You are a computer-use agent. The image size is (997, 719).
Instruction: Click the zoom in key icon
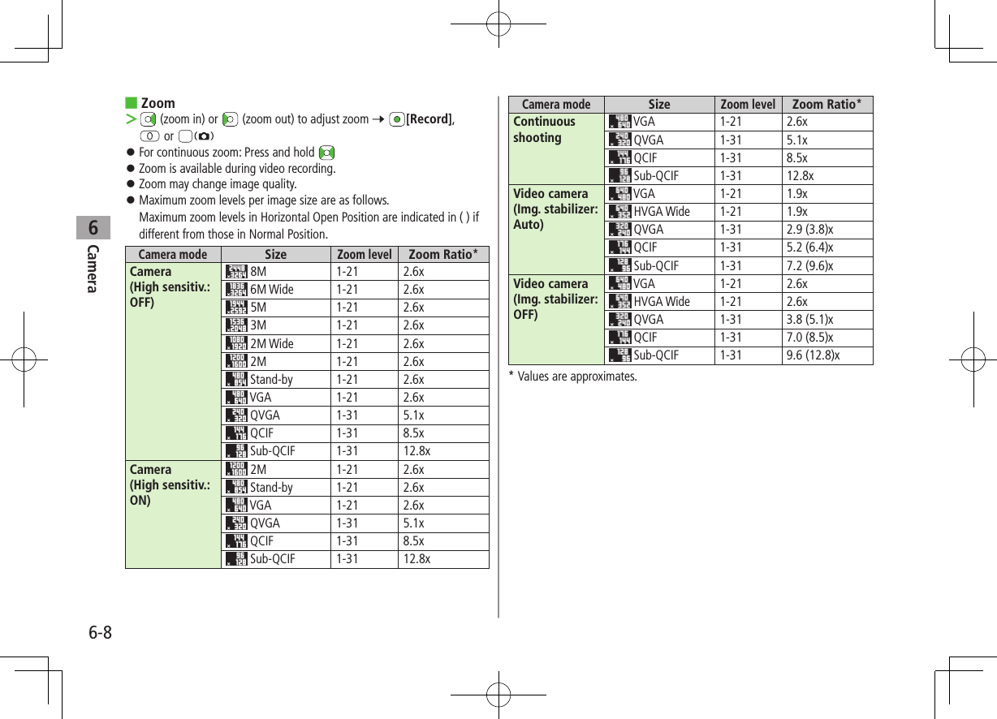(148, 119)
